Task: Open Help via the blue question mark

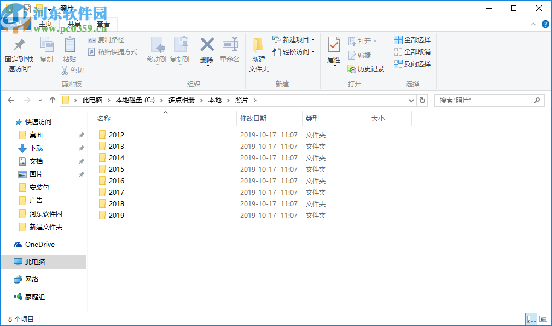Action: (545, 24)
